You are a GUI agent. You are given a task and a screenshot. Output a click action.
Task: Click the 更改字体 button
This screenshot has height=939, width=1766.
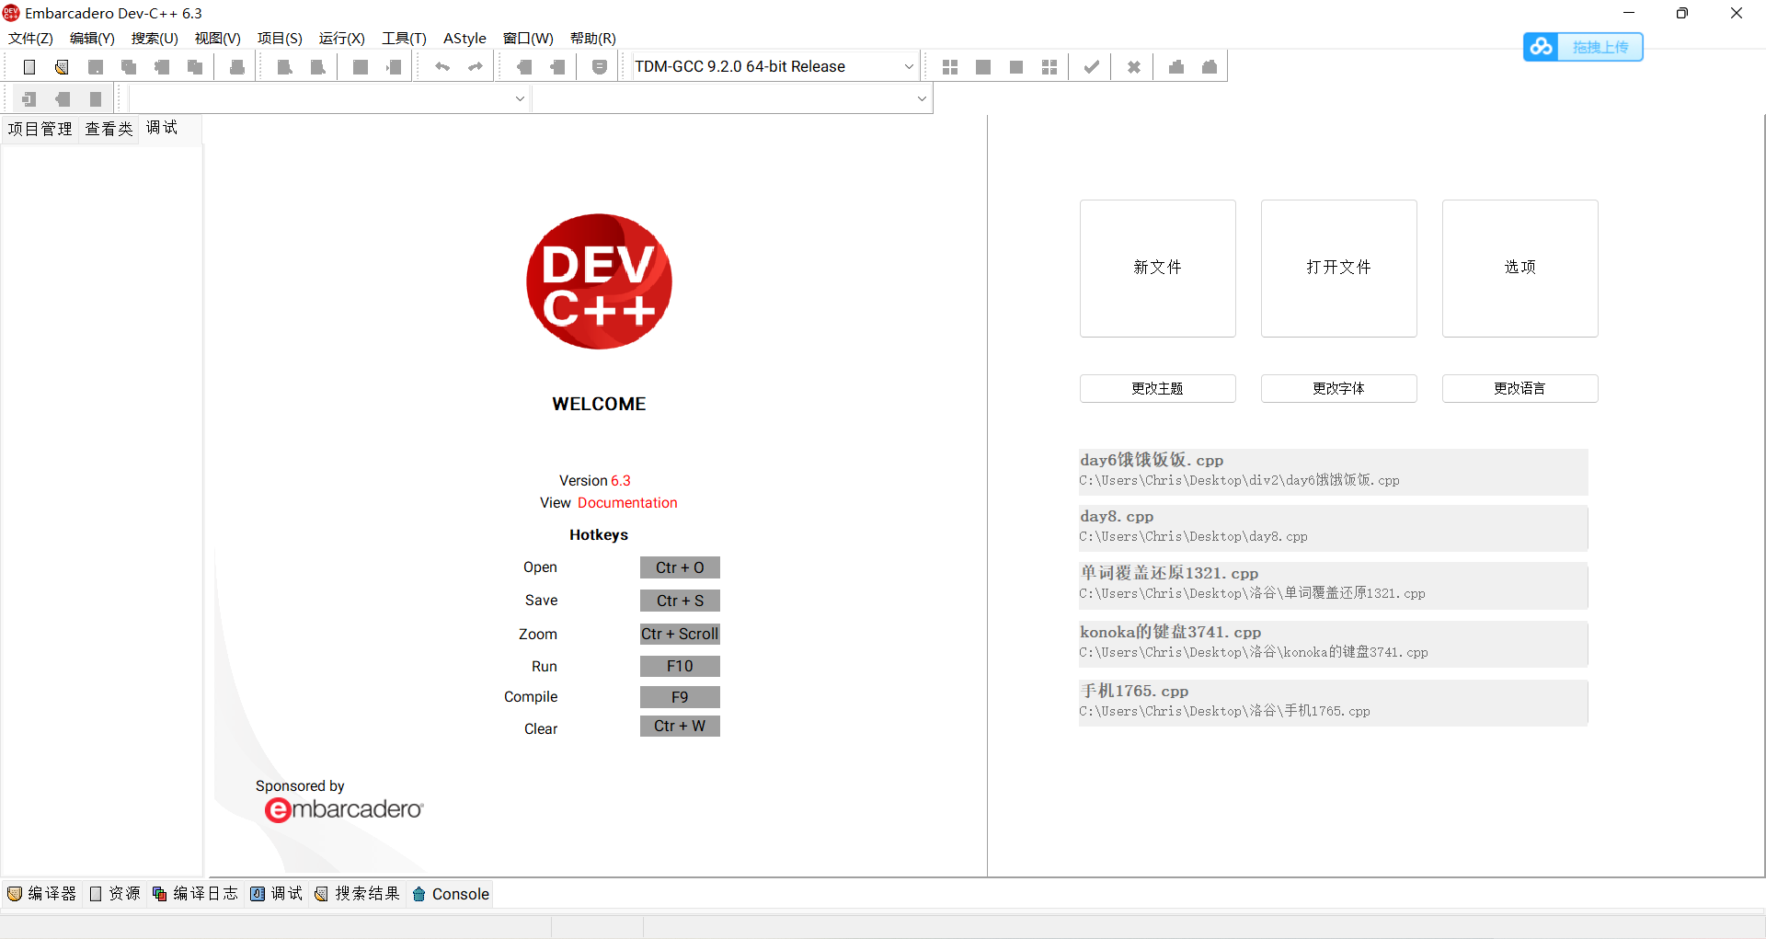tap(1338, 388)
